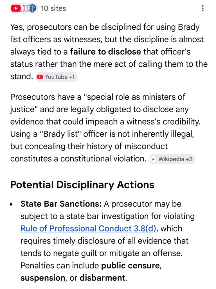The image size is (216, 289).
Task: Click the "Potential Disciplinary Actions" heading
Action: tap(82, 185)
